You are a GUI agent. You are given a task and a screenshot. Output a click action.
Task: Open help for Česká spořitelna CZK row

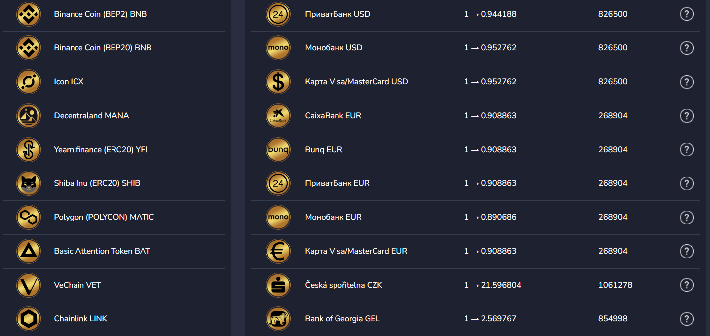[687, 285]
